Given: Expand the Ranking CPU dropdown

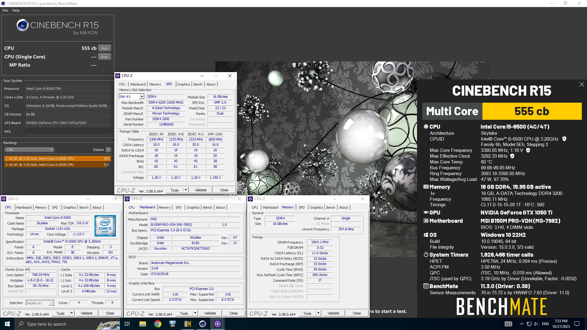Looking at the screenshot, I should (x=29, y=150).
